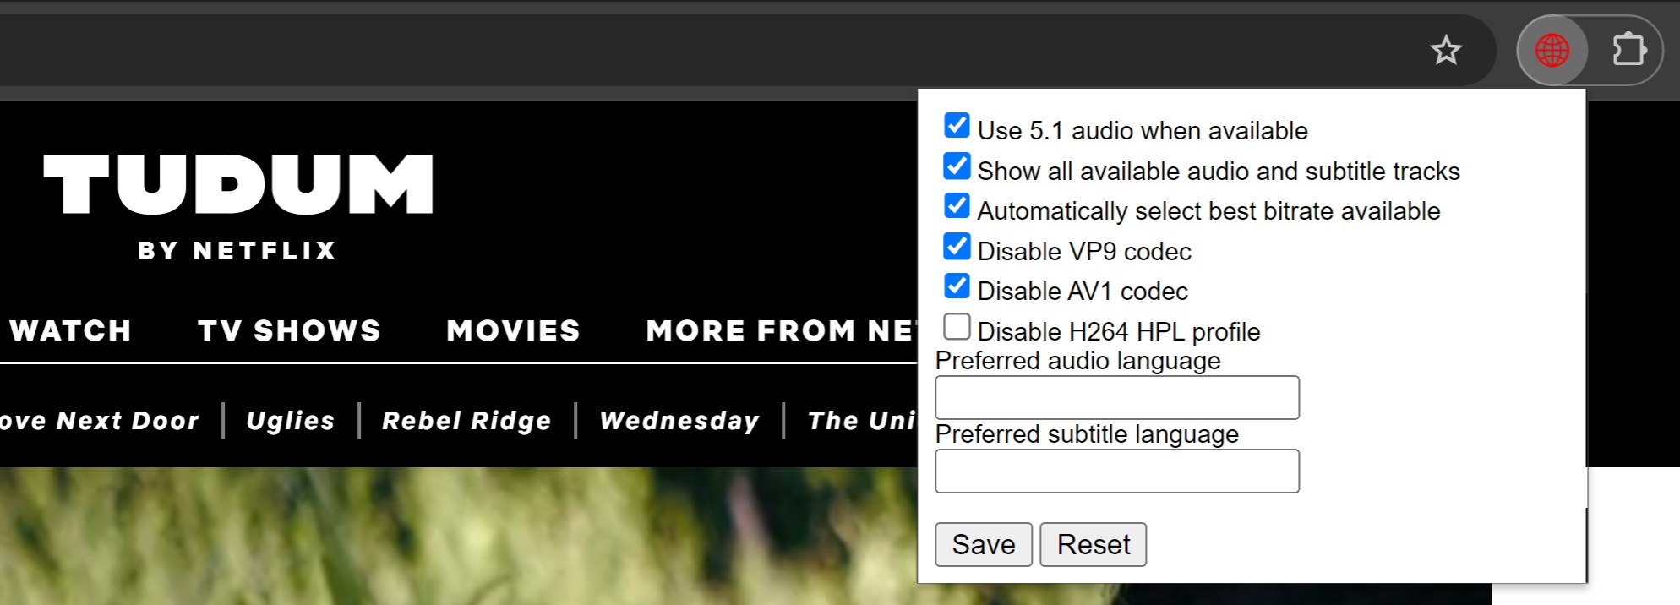Open the Uglies link
Image resolution: width=1680 pixels, height=605 pixels.
click(x=291, y=421)
